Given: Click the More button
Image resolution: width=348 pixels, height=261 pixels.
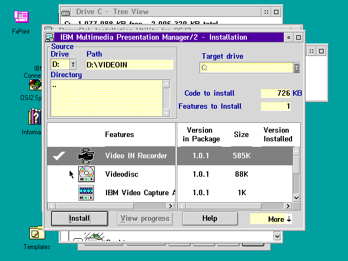Looking at the screenshot, I should click(271, 219).
